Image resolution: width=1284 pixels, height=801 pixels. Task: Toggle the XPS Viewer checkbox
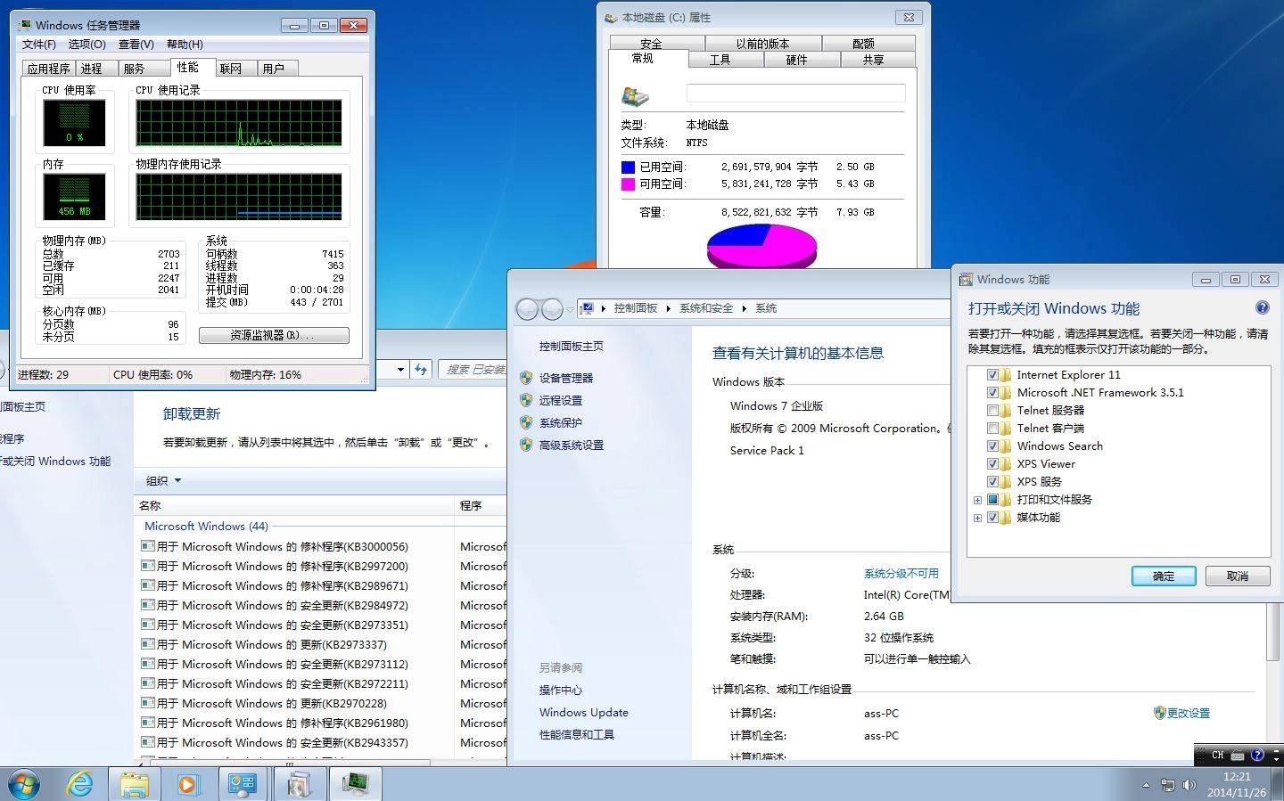coord(992,463)
